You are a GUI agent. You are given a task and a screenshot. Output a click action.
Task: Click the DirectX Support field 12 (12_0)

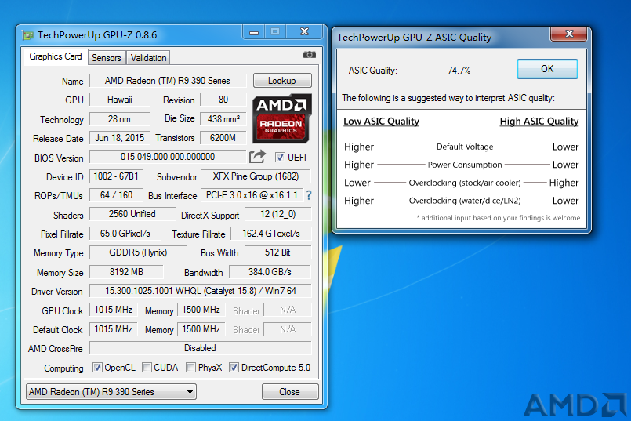coord(278,214)
